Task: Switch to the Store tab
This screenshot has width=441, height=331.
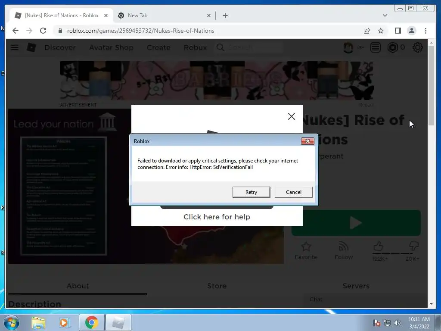Action: [217, 286]
